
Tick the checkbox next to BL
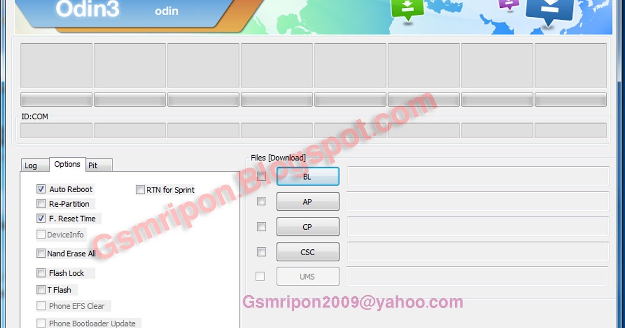pyautogui.click(x=260, y=176)
